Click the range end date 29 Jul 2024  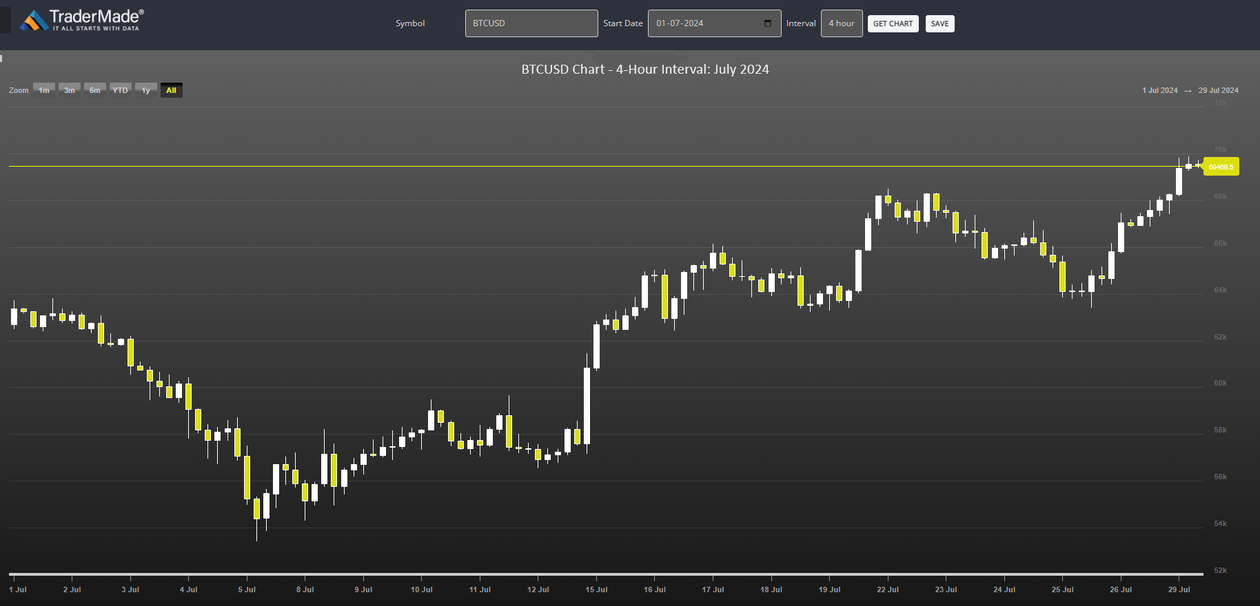(x=1218, y=90)
